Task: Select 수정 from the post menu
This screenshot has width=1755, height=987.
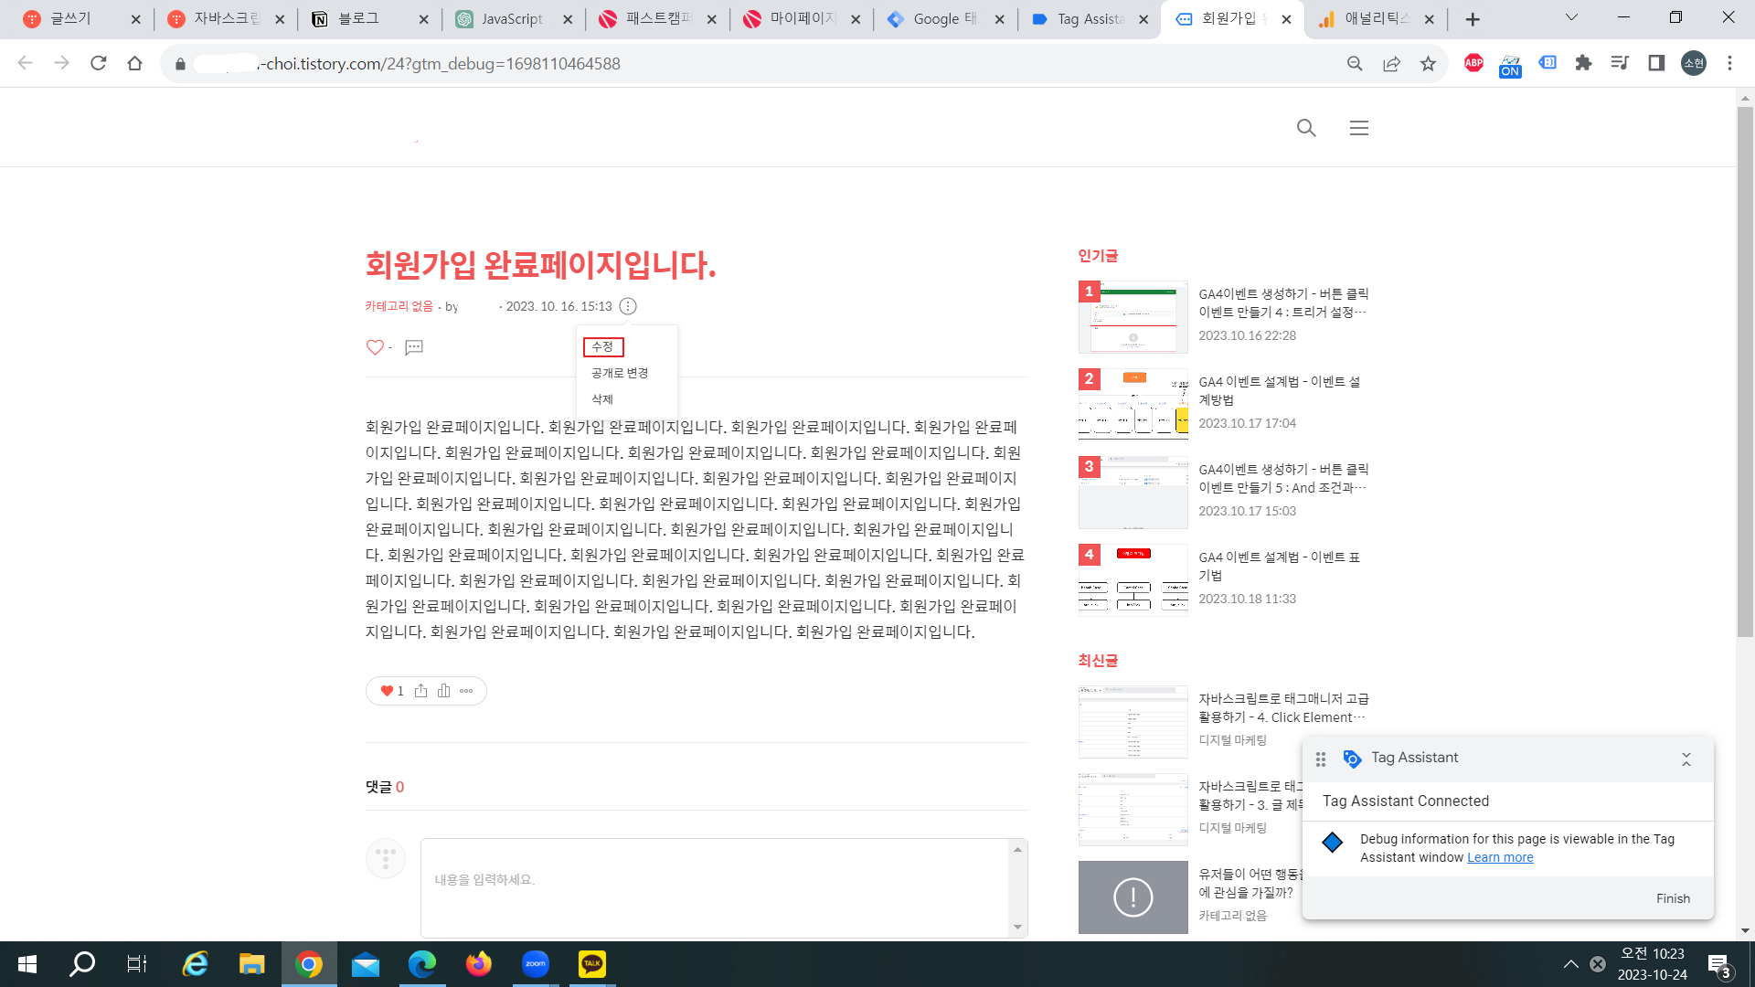Action: pyautogui.click(x=602, y=346)
